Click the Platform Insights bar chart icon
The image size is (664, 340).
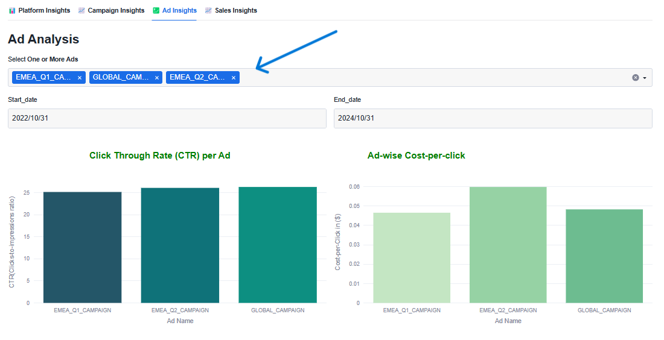[12, 10]
